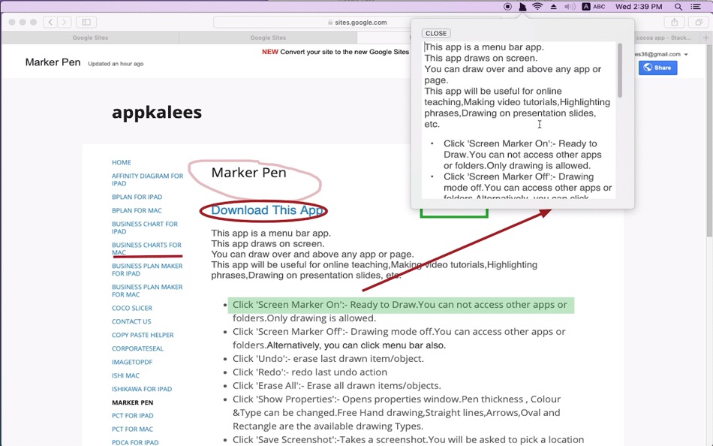
Task: Open PDCA FOR IPAD link
Action: [135, 442]
